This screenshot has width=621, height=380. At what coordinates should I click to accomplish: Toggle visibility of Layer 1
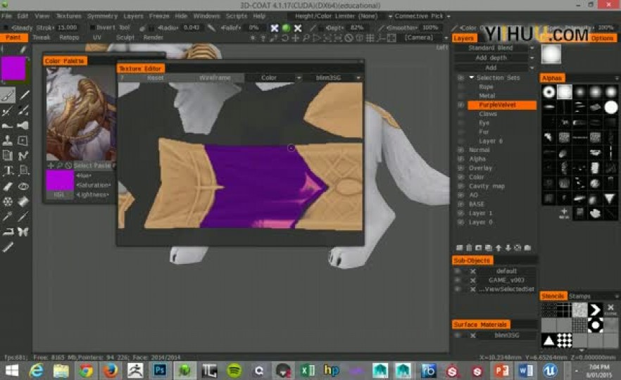pos(461,213)
